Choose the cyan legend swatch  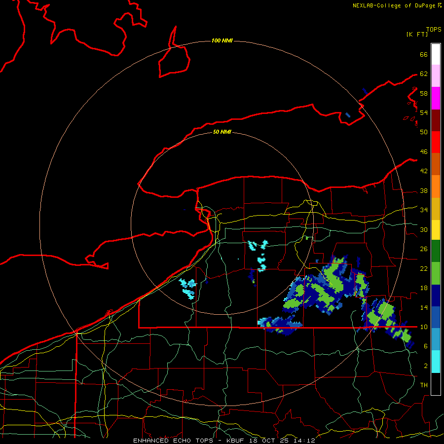click(436, 362)
